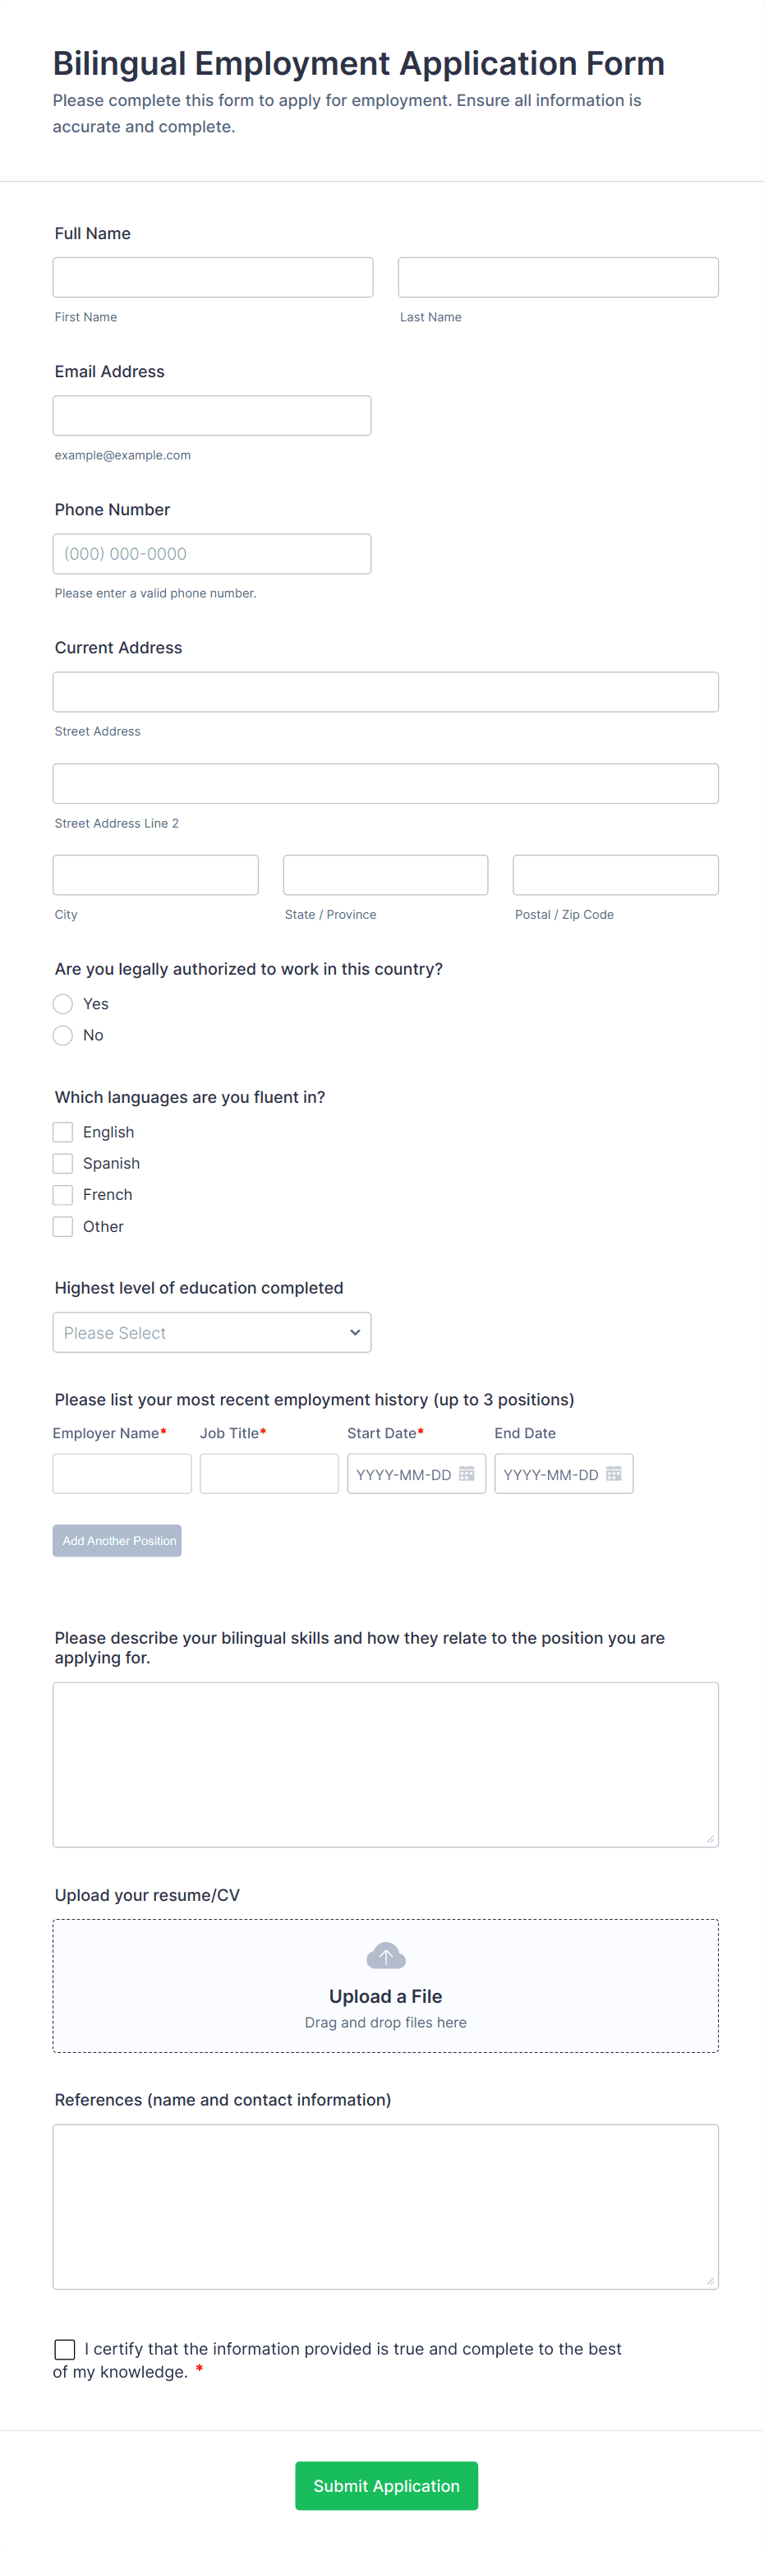Click the Postal / Zip Code field
764x2551 pixels.
click(615, 875)
